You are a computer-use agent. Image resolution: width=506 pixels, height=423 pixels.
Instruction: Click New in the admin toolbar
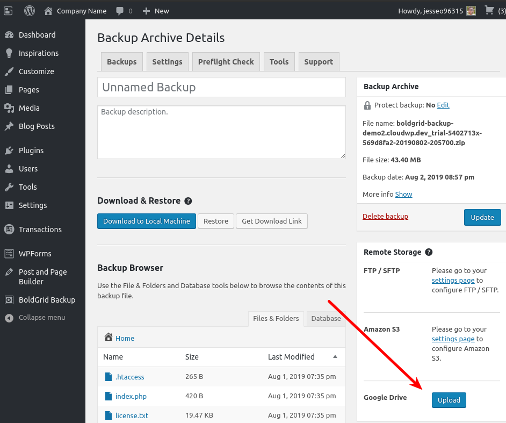pyautogui.click(x=155, y=10)
